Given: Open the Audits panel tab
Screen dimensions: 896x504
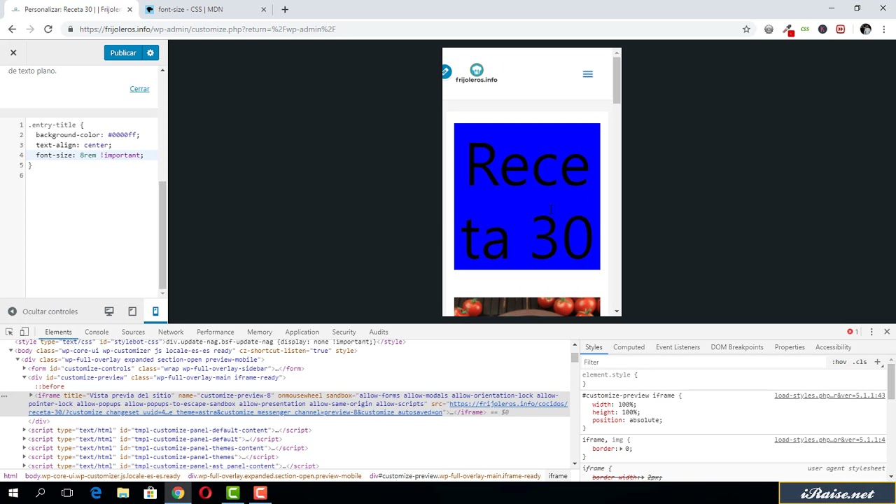Looking at the screenshot, I should click(x=379, y=332).
